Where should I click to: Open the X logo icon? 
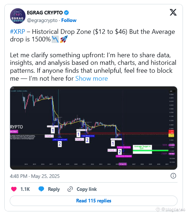click(173, 12)
